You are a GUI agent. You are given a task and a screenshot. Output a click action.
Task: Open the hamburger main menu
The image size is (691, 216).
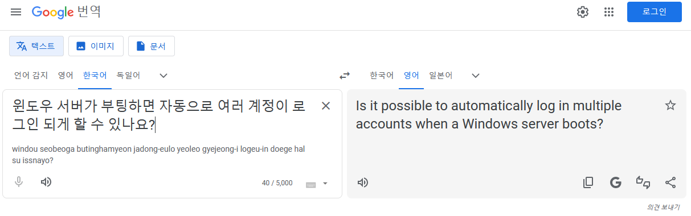point(16,12)
